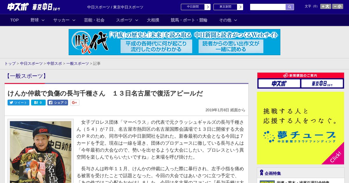Screen dimensions: 349x183
Task: Click the 【一般スポーツ】 section heading
Action: tap(26, 76)
